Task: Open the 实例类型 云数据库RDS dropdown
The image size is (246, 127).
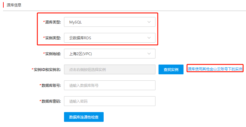Action: [110, 38]
